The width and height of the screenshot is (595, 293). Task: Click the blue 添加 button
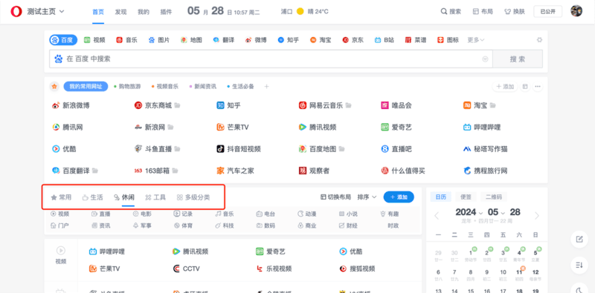coord(399,197)
